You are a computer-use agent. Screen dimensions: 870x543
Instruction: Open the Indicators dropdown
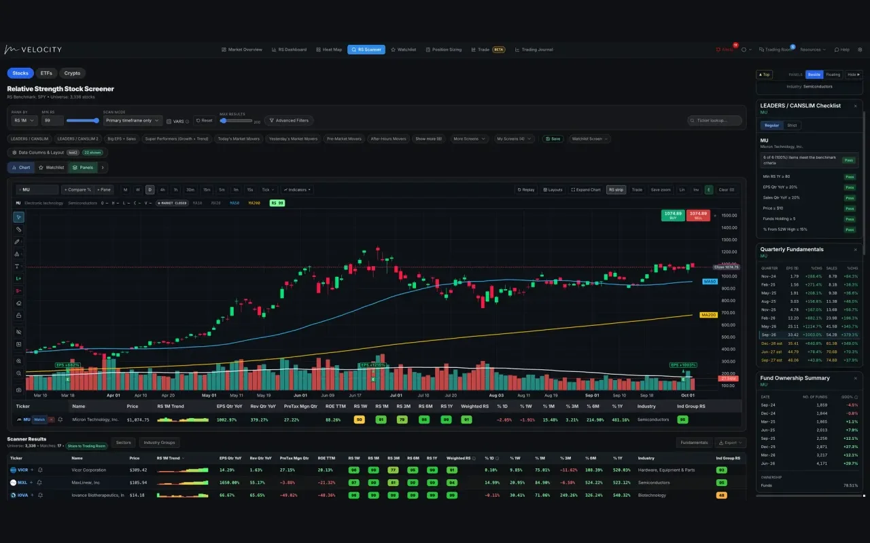pyautogui.click(x=297, y=190)
